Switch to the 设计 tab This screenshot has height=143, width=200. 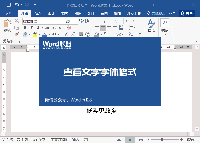[x=51, y=13]
